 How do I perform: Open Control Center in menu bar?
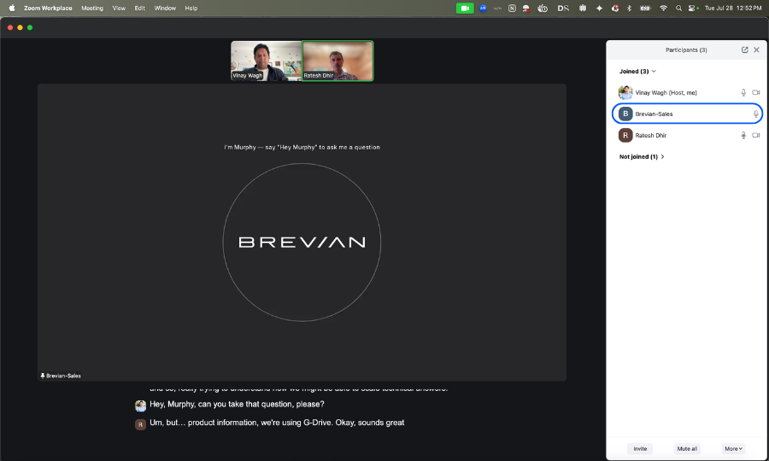pyautogui.click(x=692, y=9)
